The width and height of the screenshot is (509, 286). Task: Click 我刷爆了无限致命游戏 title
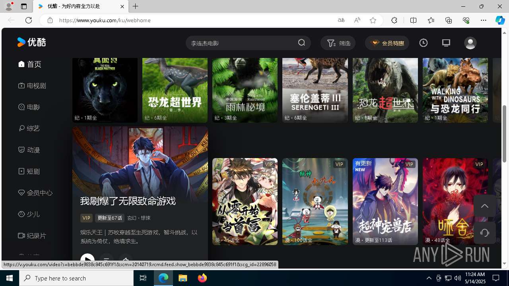click(x=128, y=201)
